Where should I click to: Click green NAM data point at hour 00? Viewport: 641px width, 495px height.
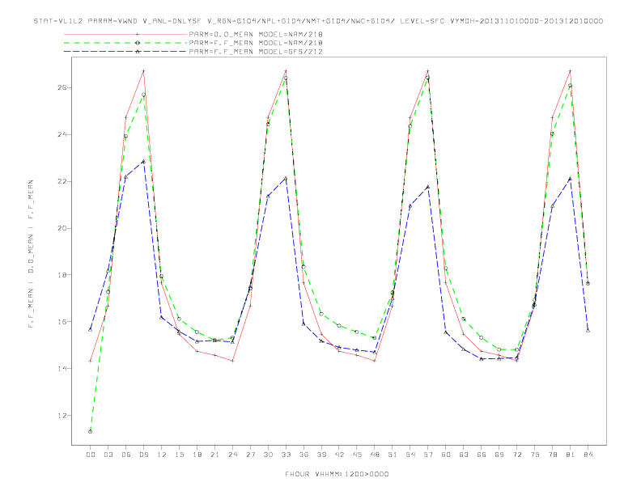pyautogui.click(x=91, y=432)
